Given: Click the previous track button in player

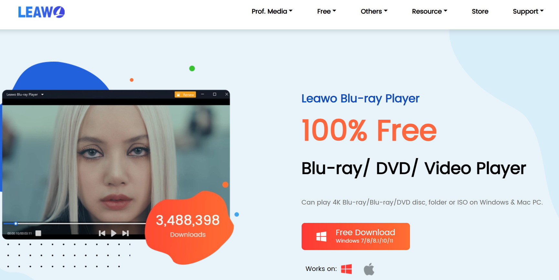Looking at the screenshot, I should [x=102, y=233].
